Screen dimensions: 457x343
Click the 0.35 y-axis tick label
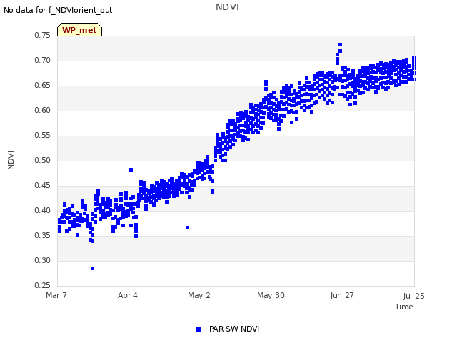(42, 235)
